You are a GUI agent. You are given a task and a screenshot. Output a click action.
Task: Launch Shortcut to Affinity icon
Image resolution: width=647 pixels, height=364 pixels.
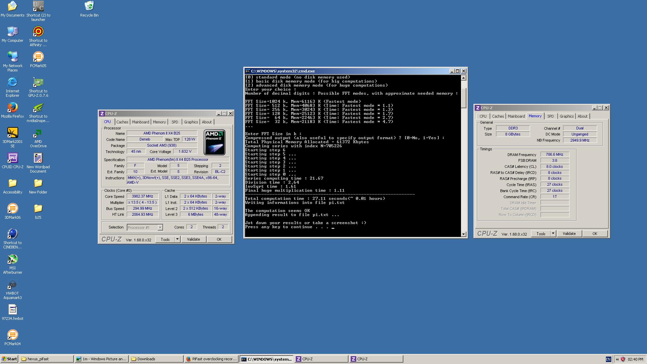38,36
